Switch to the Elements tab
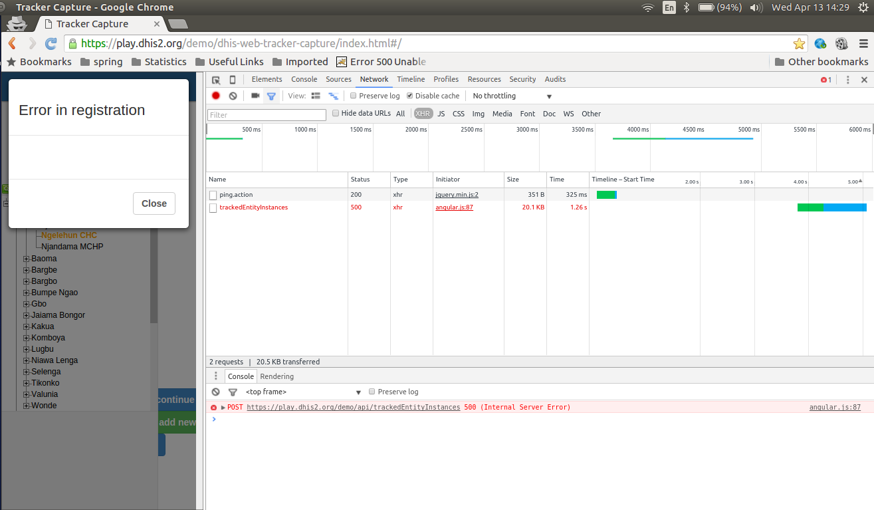Image resolution: width=874 pixels, height=510 pixels. point(267,79)
